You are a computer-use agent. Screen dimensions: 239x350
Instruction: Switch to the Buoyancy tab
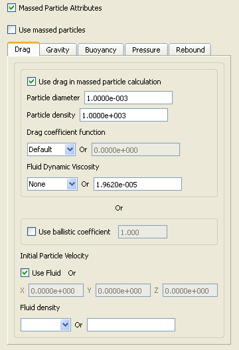101,50
